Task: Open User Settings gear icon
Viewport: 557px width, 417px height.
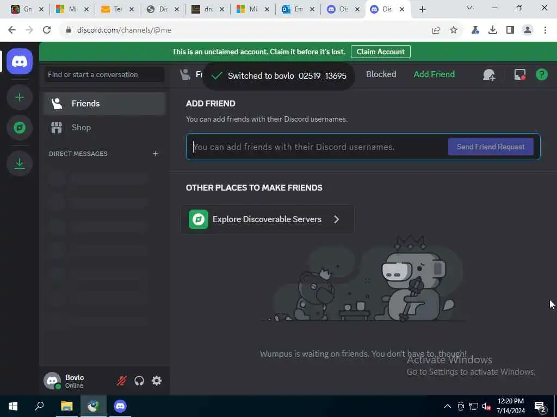Action: [x=157, y=381]
